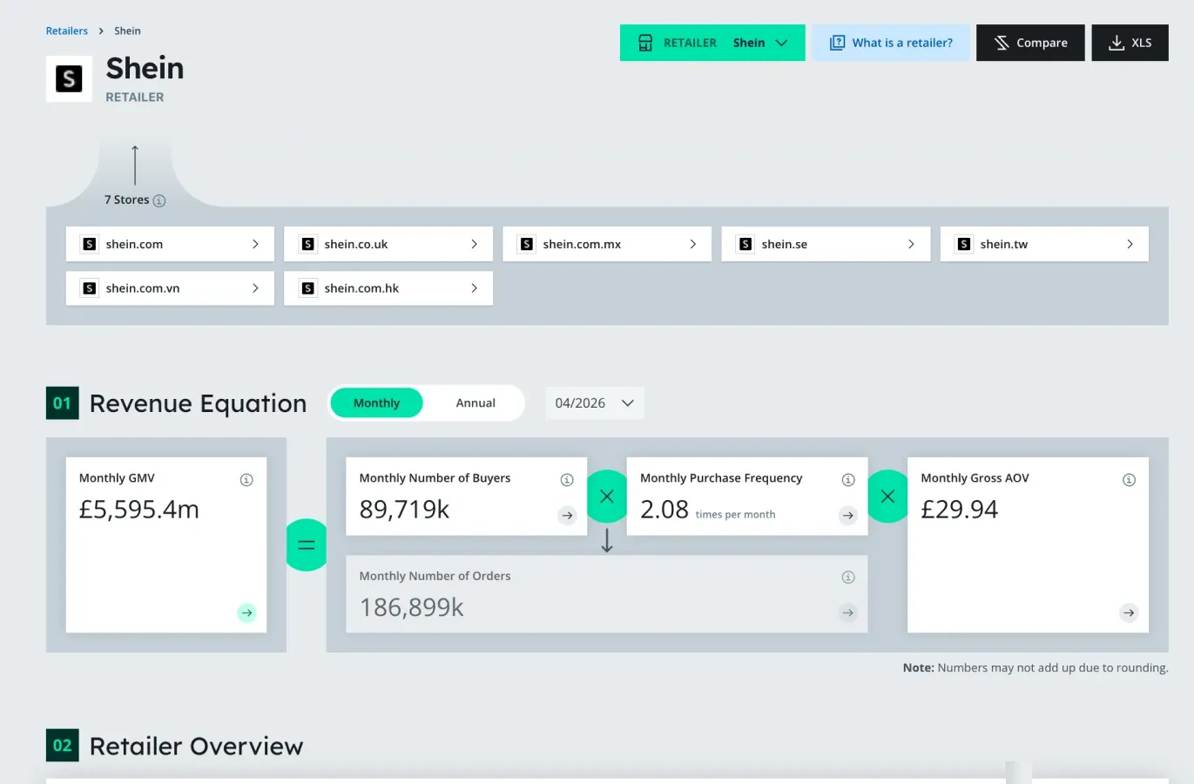
Task: Download the XLS export
Action: coord(1130,43)
